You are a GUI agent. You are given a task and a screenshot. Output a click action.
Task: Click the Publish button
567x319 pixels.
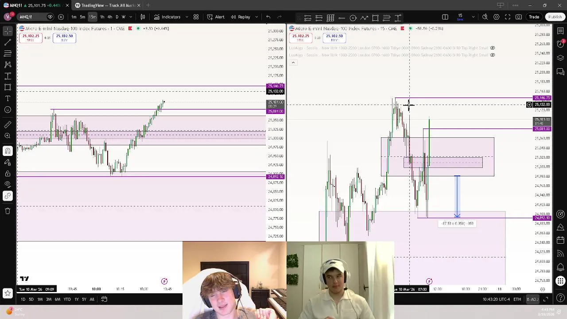[x=555, y=17]
